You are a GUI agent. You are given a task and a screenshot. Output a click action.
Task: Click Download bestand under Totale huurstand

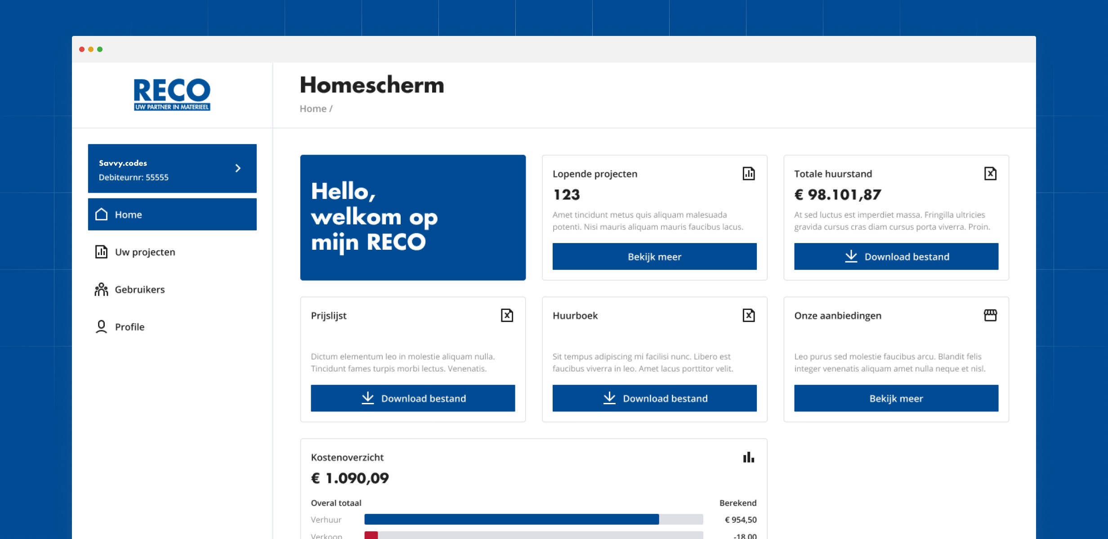896,256
